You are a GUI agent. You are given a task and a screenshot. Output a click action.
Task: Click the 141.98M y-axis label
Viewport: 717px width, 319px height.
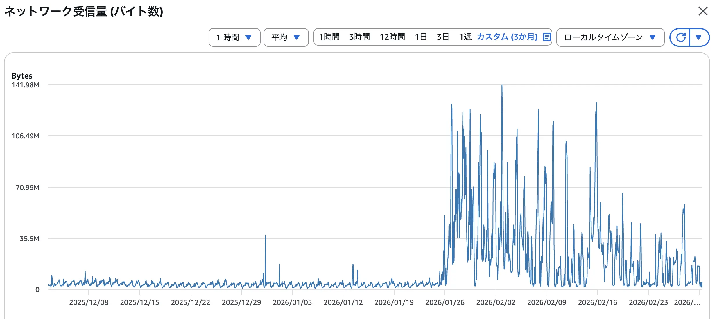[x=26, y=85]
